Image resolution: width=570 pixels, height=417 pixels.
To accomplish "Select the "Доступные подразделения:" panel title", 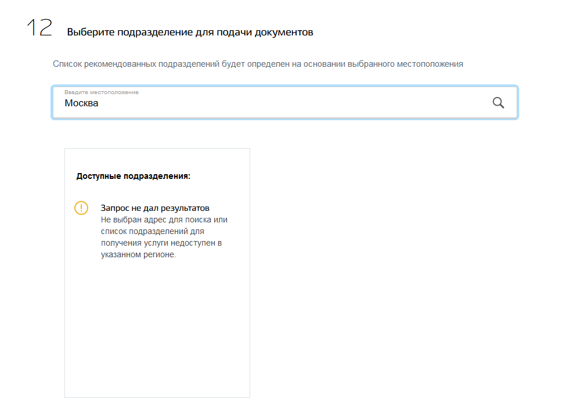I will point(134,176).
